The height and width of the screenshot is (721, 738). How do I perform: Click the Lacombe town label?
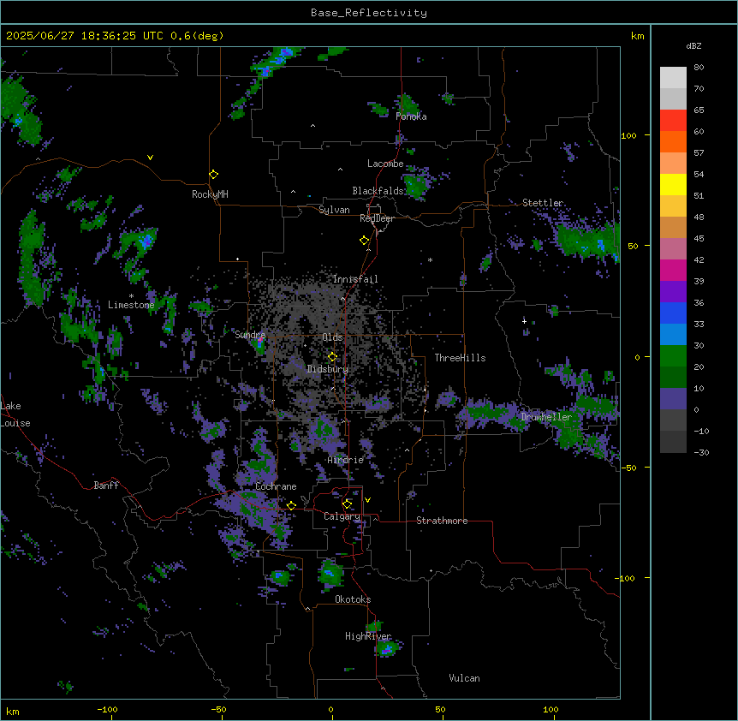pyautogui.click(x=385, y=164)
